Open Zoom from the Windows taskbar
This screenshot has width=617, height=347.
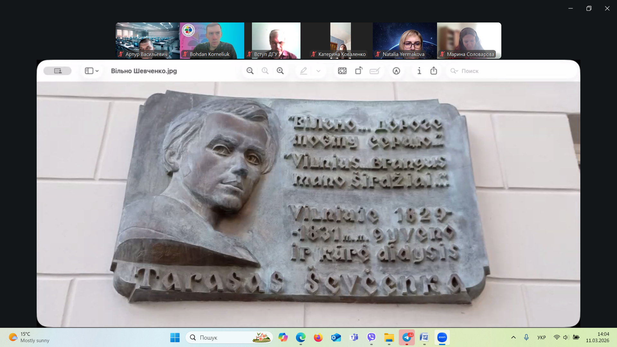(442, 337)
